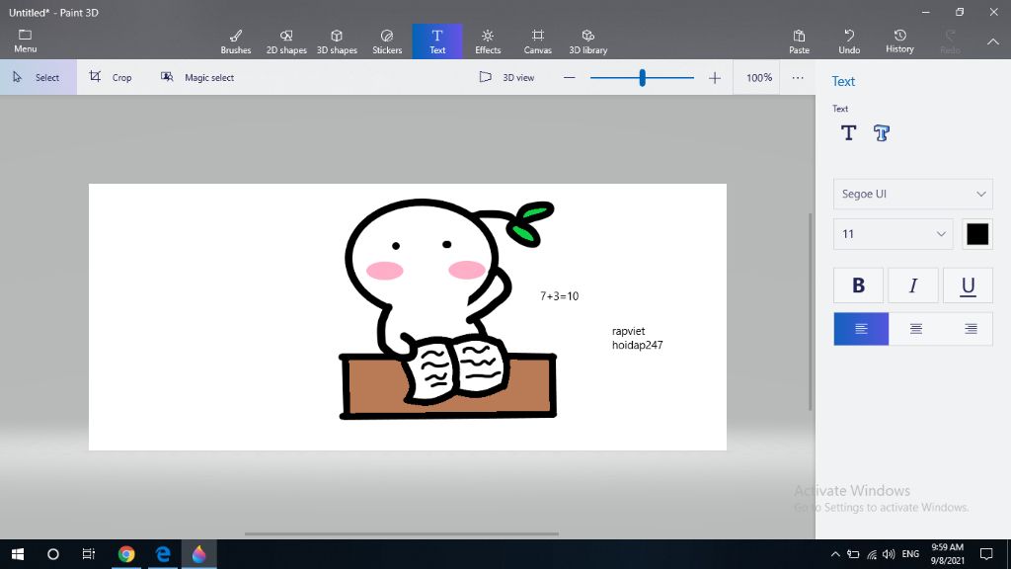Open the 3D library

tap(588, 41)
